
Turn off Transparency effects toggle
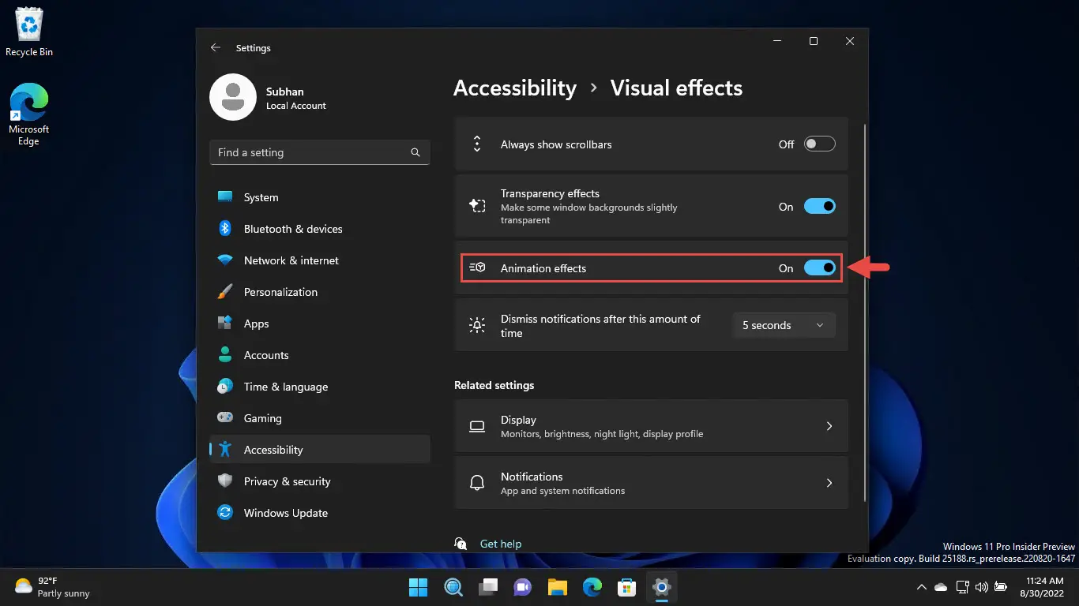click(x=820, y=206)
